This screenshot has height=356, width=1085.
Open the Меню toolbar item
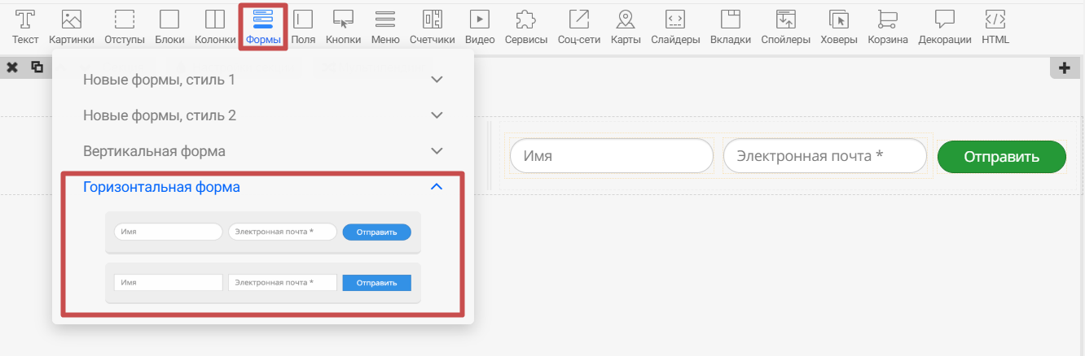click(x=385, y=25)
